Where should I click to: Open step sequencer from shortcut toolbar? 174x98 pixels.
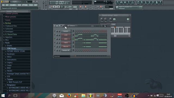pyautogui.click(x=121, y=2)
